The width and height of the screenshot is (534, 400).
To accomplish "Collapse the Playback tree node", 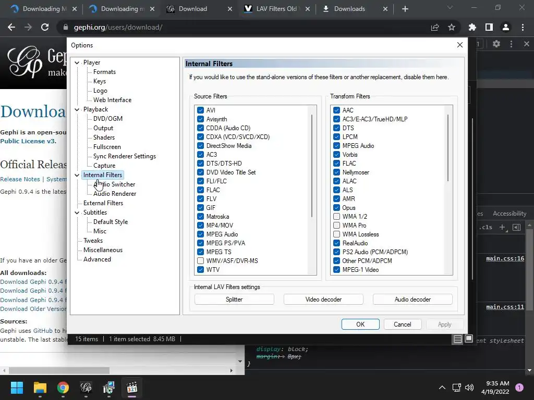I will [x=77, y=109].
